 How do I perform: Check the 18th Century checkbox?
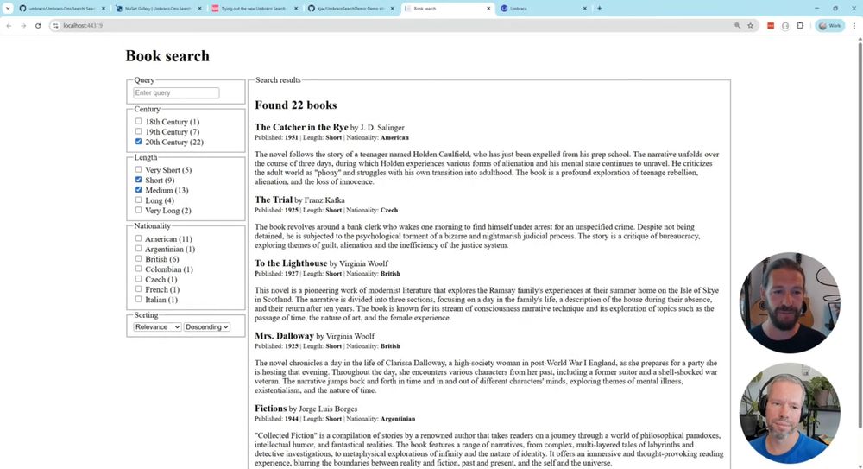tap(138, 121)
